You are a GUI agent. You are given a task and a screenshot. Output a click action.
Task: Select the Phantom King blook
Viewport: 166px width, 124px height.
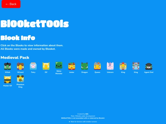click(x=20, y=78)
